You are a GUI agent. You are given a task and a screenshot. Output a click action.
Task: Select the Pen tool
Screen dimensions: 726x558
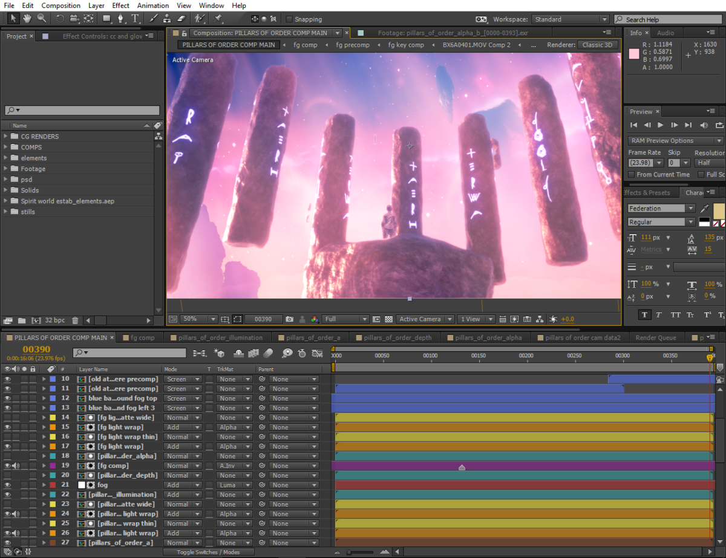(x=121, y=19)
